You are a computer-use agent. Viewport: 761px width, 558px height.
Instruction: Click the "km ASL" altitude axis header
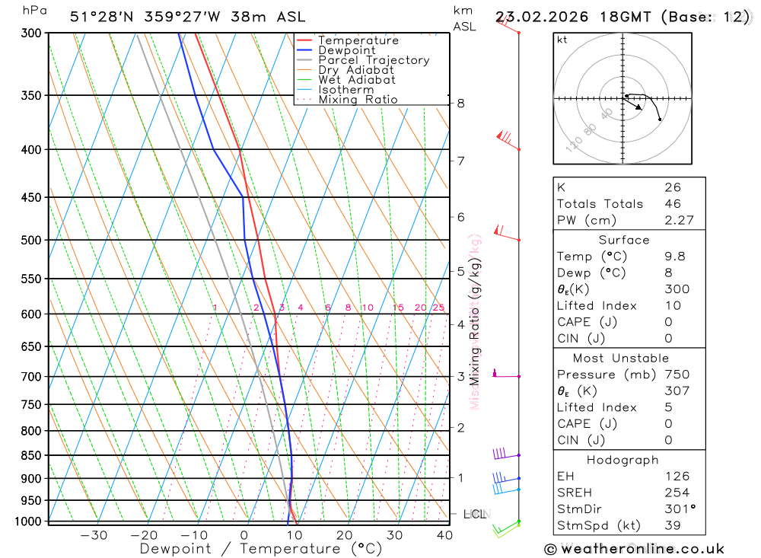pyautogui.click(x=464, y=18)
